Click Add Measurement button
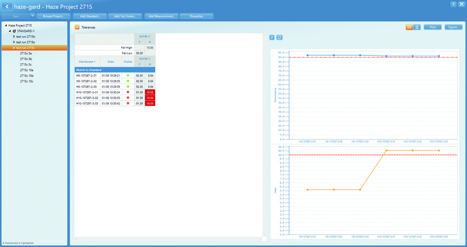The width and height of the screenshot is (467, 247). pyautogui.click(x=161, y=16)
